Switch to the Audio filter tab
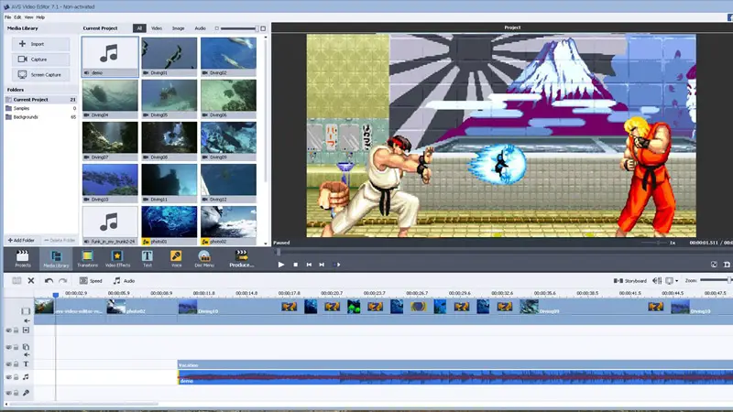Viewport: 733px width, 412px height. point(200,28)
